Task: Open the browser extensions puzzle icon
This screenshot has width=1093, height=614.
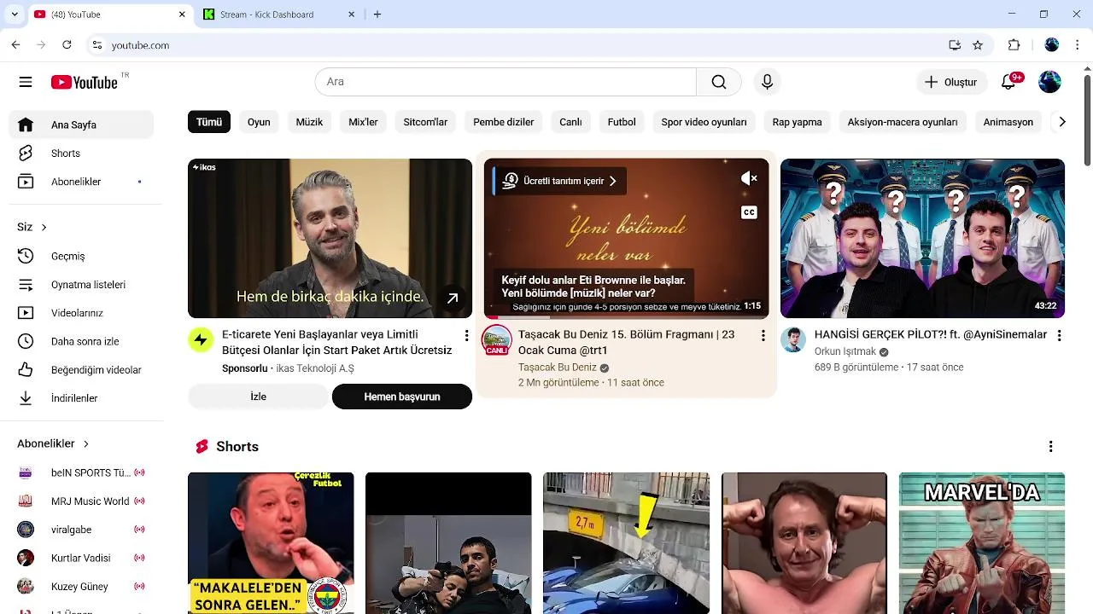Action: click(1014, 45)
